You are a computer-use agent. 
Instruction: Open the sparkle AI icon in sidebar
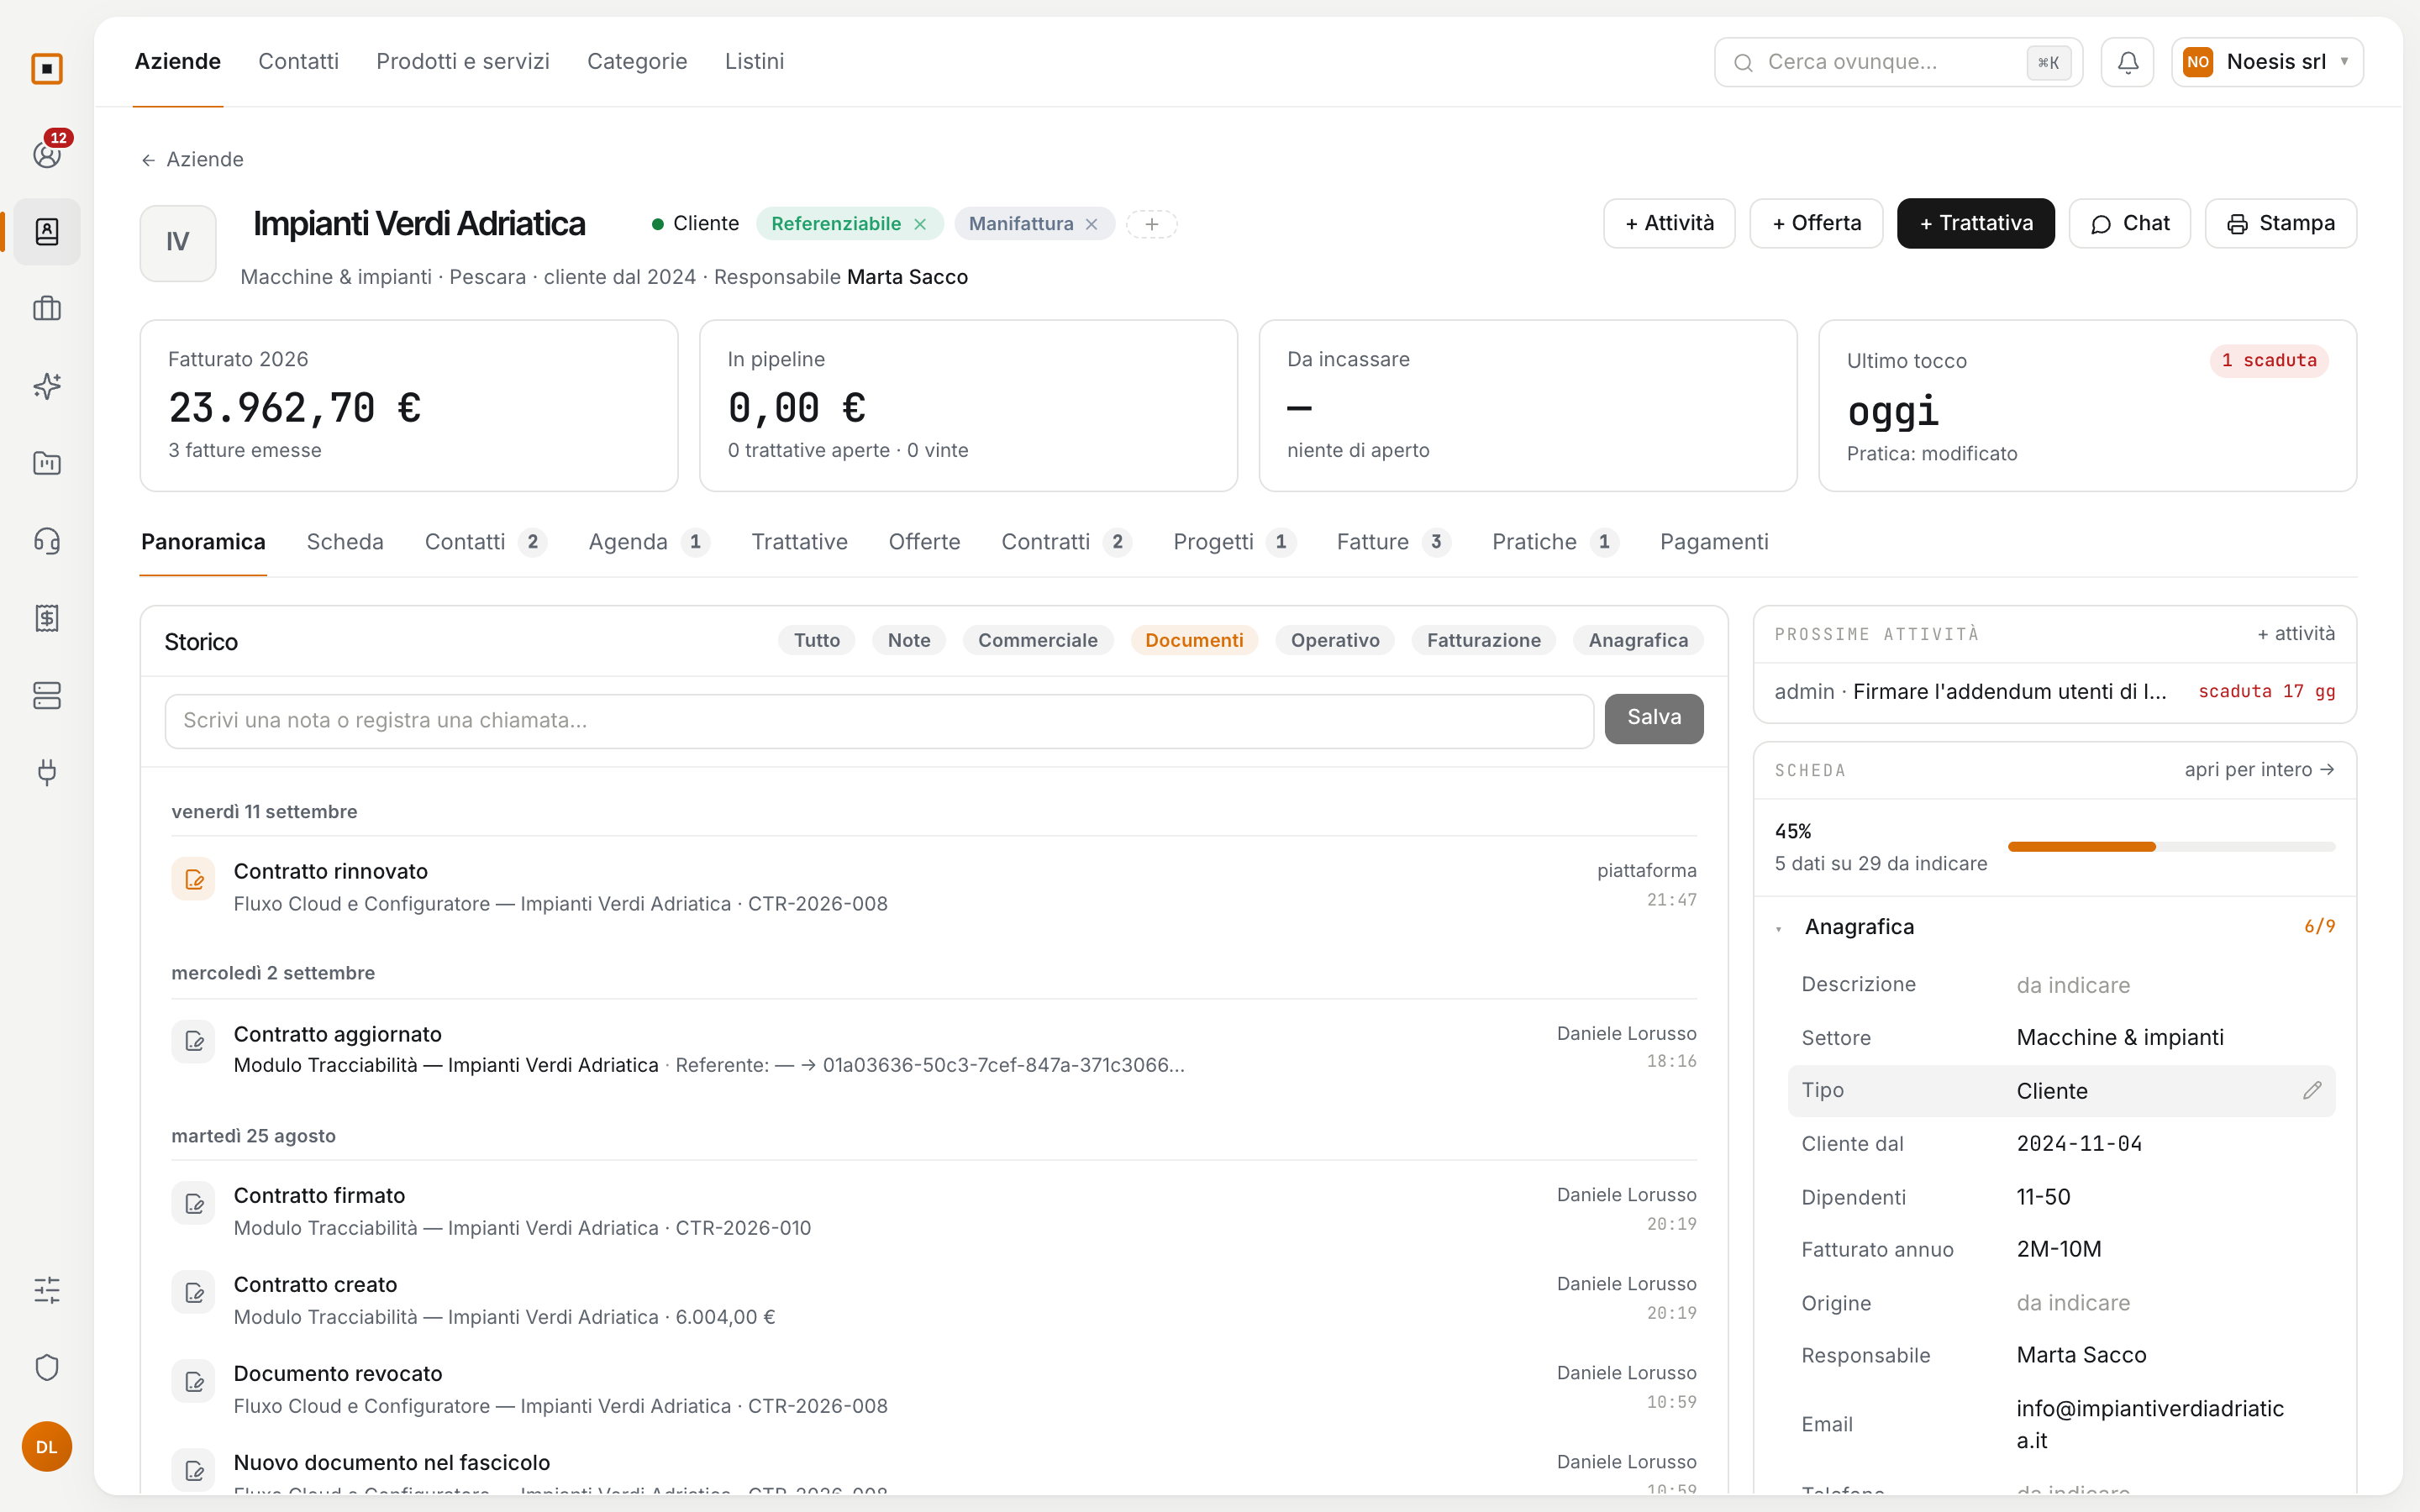coord(47,386)
